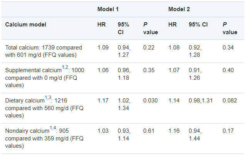Click the P value 0.082 cell
The width and height of the screenshot is (246, 155).
[x=230, y=100]
